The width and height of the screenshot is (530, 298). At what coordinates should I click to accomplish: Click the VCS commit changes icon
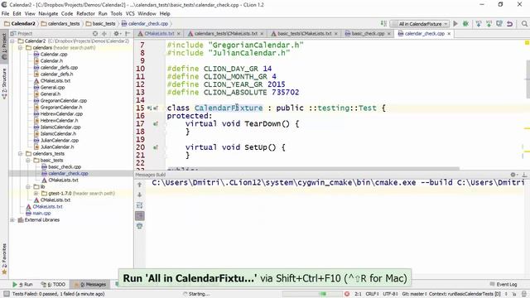click(489, 24)
